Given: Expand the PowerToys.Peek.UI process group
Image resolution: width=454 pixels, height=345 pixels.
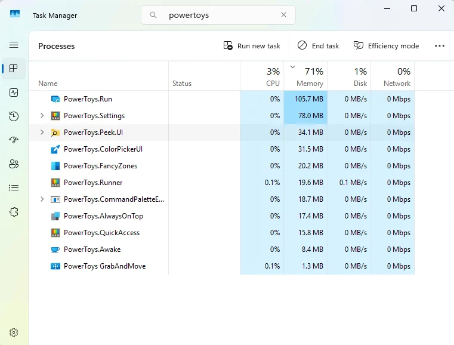Looking at the screenshot, I should 42,133.
